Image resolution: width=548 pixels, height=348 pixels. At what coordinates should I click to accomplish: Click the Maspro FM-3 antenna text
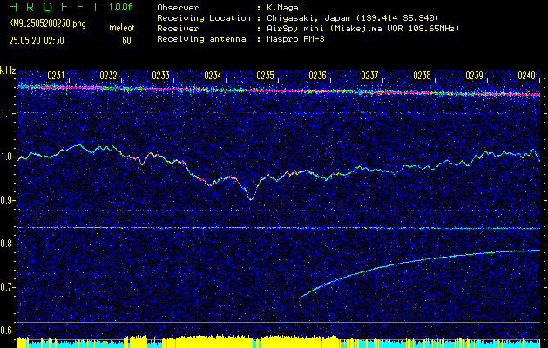(x=295, y=39)
